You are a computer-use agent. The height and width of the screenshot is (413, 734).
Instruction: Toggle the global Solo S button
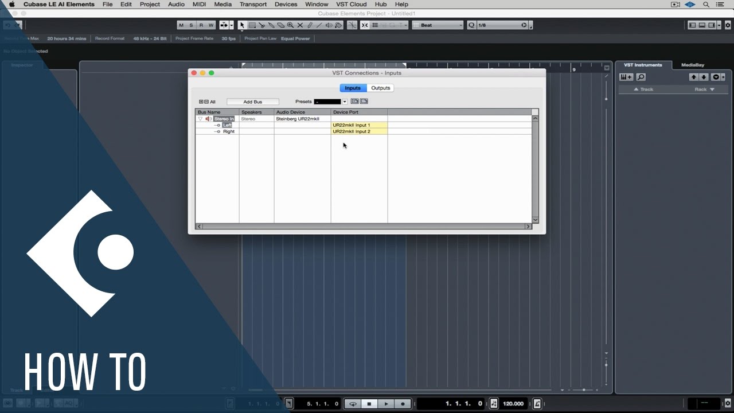tap(191, 25)
